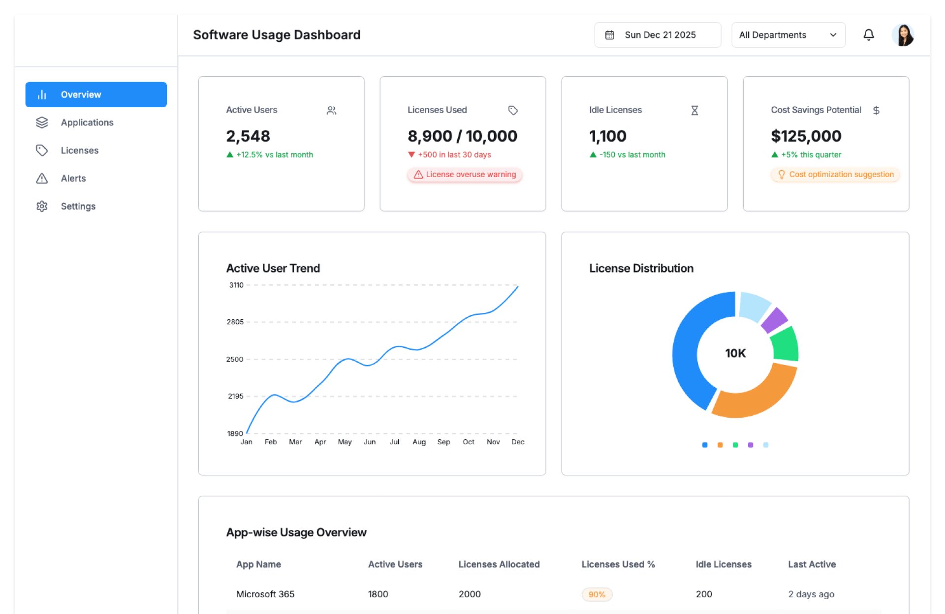Go to the Applications menu item

tap(87, 123)
